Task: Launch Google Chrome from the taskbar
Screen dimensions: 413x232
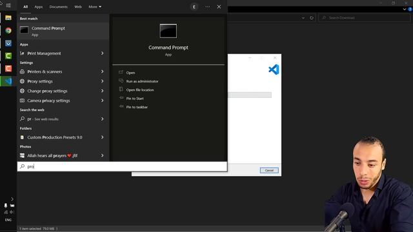Action: click(8, 30)
